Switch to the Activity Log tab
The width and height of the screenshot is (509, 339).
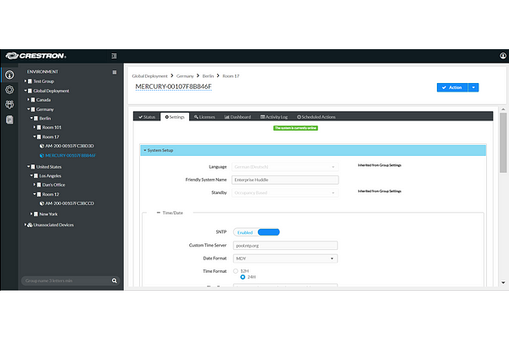coord(274,117)
